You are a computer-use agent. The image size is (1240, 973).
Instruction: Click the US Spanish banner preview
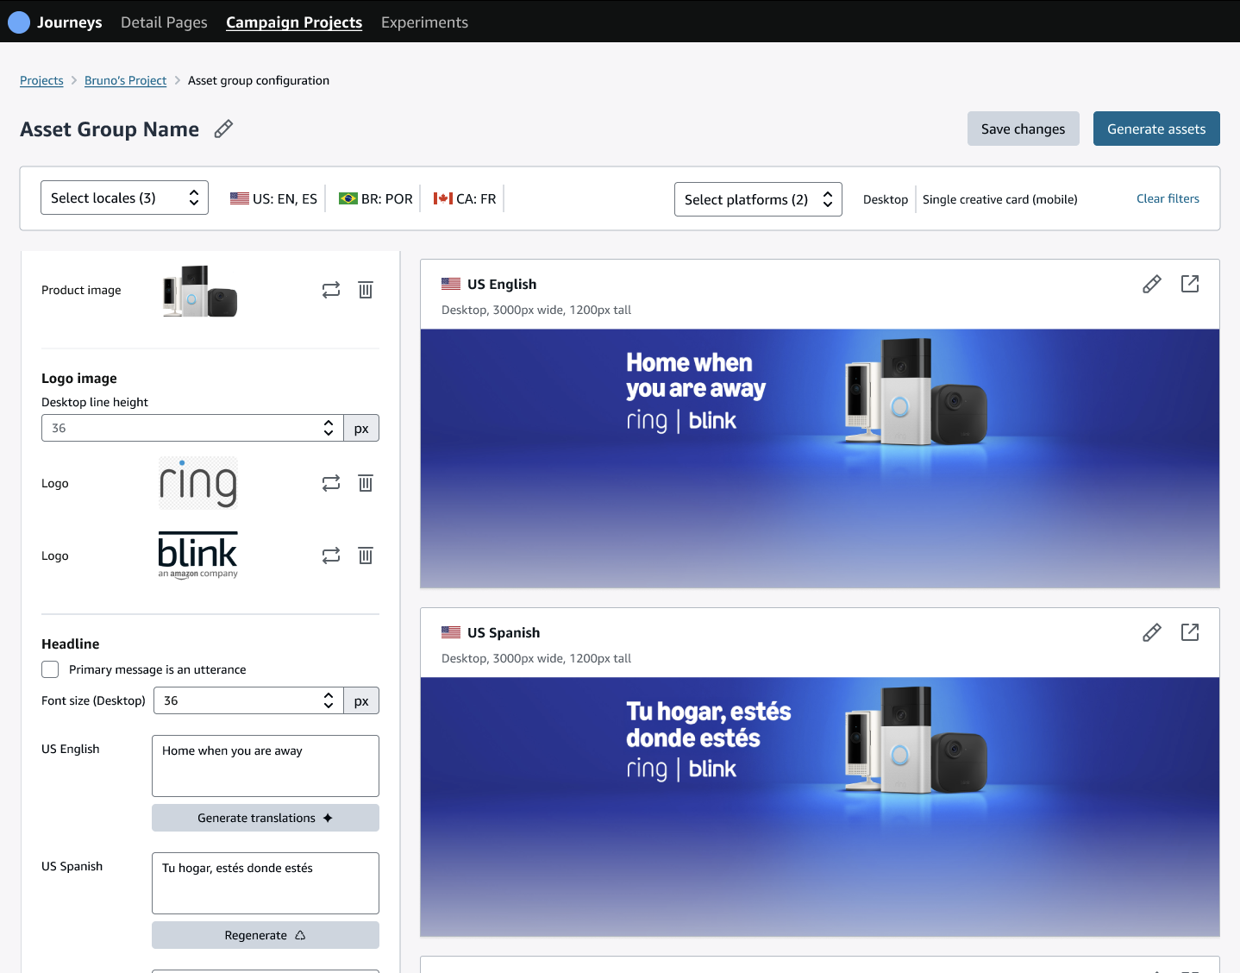pos(820,807)
